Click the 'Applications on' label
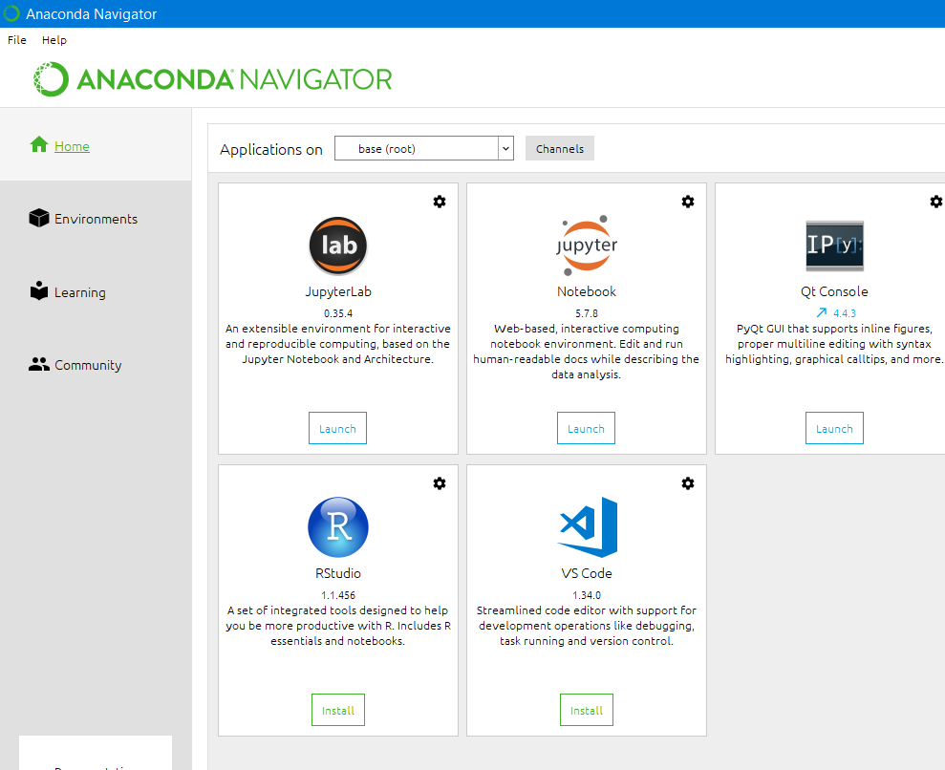The image size is (945, 770). (271, 149)
